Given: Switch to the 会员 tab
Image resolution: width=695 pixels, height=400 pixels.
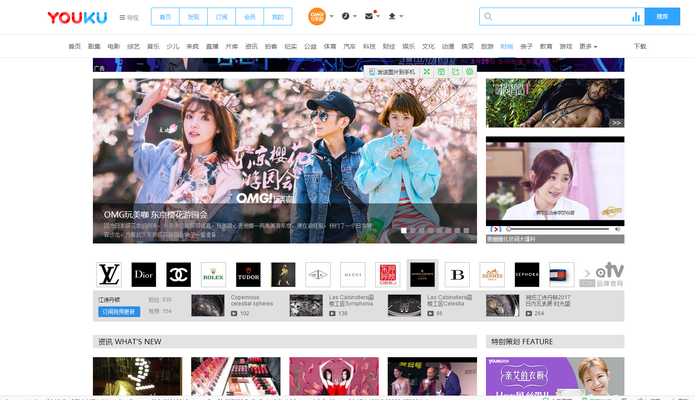Looking at the screenshot, I should pos(250,16).
